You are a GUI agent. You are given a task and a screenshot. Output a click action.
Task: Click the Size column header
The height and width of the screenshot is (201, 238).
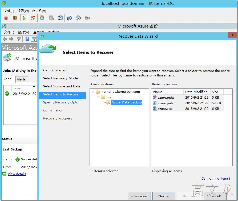pyautogui.click(x=217, y=92)
